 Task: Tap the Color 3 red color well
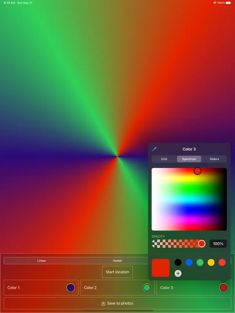[x=223, y=288]
